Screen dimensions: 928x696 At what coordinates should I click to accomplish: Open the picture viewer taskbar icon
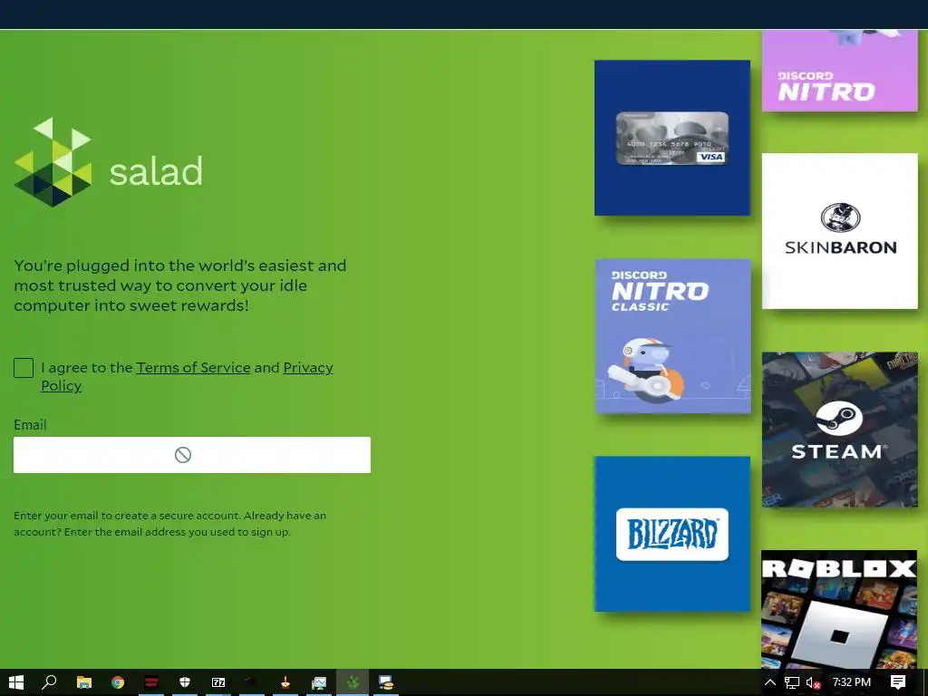coord(319,682)
